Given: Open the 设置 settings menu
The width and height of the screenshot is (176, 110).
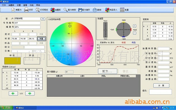Looking at the screenshot, I should tap(18, 5).
